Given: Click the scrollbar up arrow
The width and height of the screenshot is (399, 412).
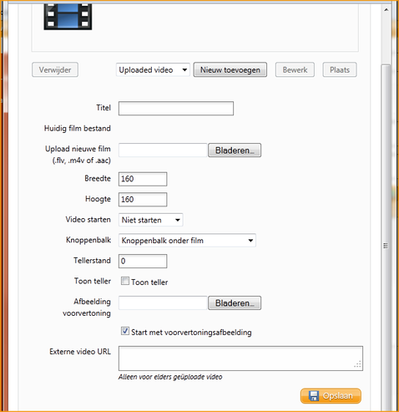Looking at the screenshot, I should (x=386, y=10).
